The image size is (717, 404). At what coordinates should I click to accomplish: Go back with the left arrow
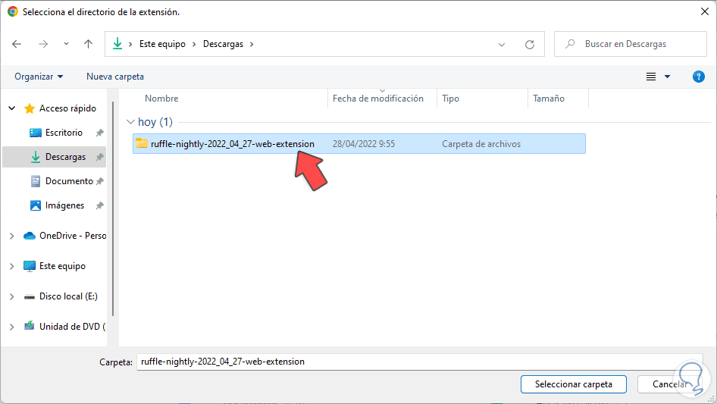(x=17, y=44)
